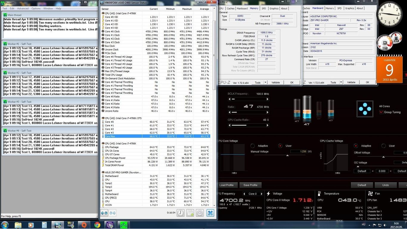Click the expand arrows icon in HWiNFO
This screenshot has height=229, width=407.
tap(104, 213)
